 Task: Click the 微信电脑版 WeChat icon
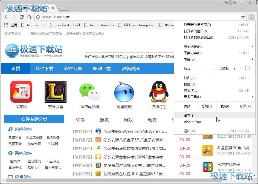coord(90,92)
